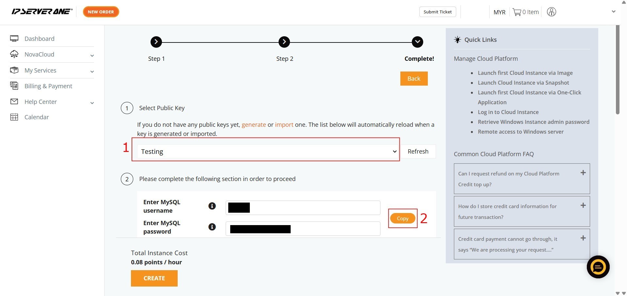Click the user profile avatar icon
This screenshot has height=296, width=627.
click(551, 12)
